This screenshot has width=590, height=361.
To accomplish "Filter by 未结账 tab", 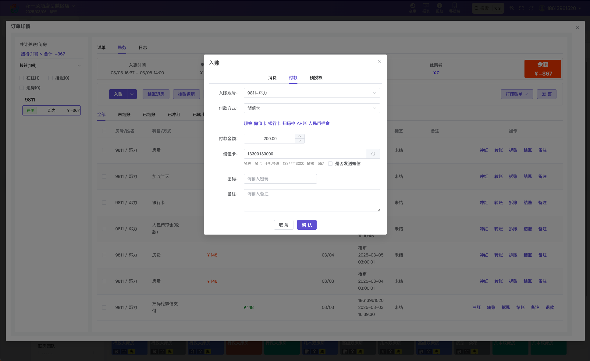I will click(124, 115).
